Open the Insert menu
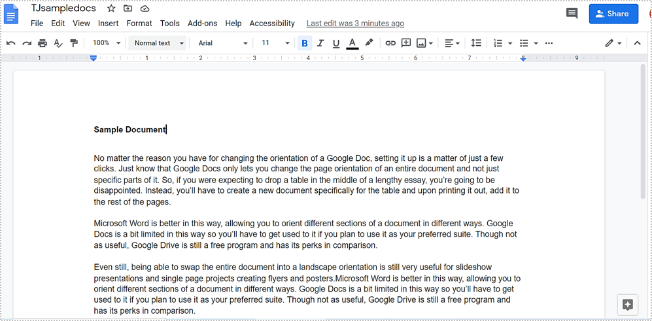Image resolution: width=652 pixels, height=321 pixels. pos(108,24)
